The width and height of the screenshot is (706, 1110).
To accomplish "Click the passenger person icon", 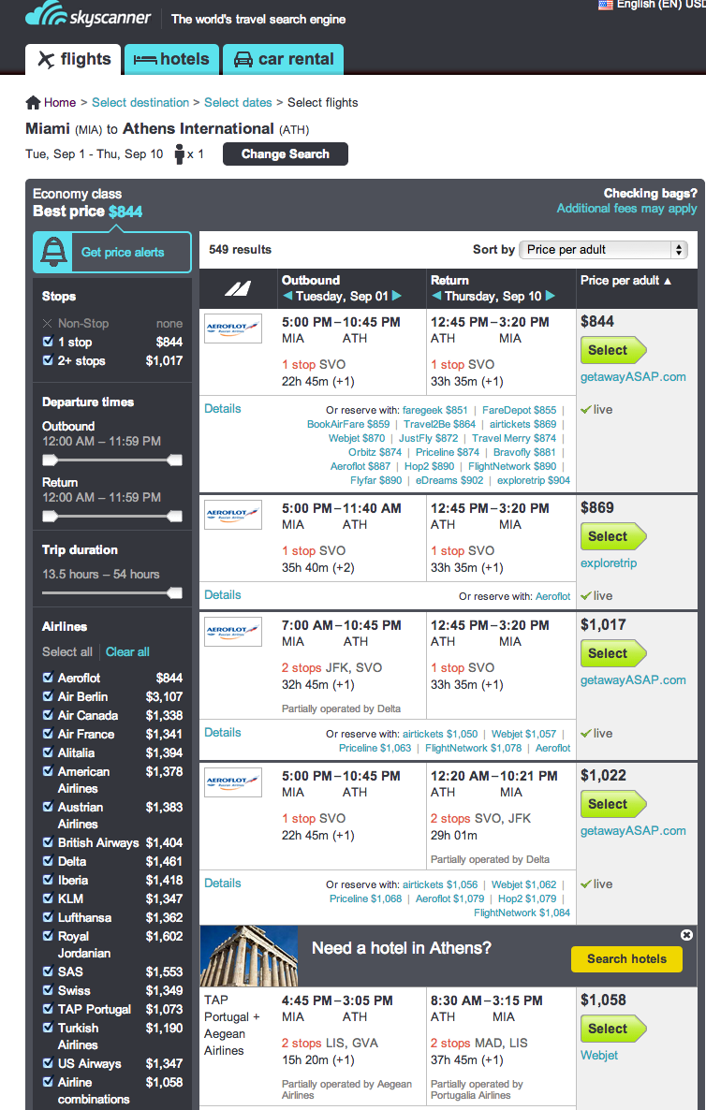I will coord(179,153).
